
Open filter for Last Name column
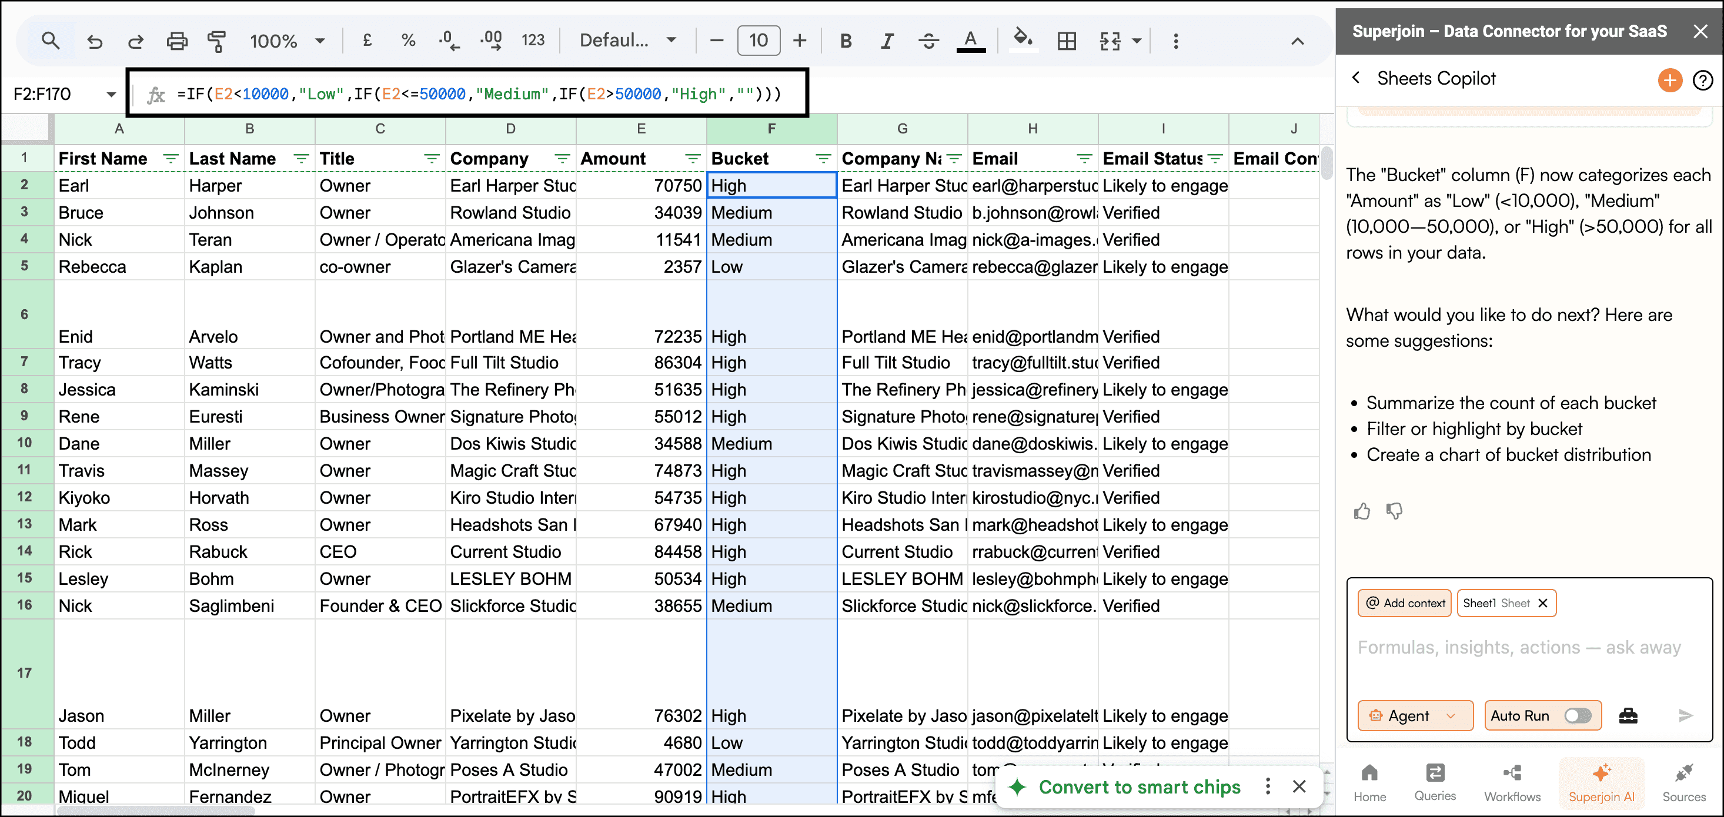tap(302, 159)
